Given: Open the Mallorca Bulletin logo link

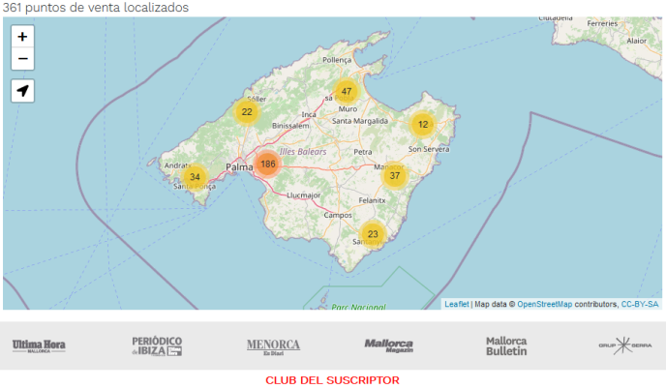Looking at the screenshot, I should 506,345.
